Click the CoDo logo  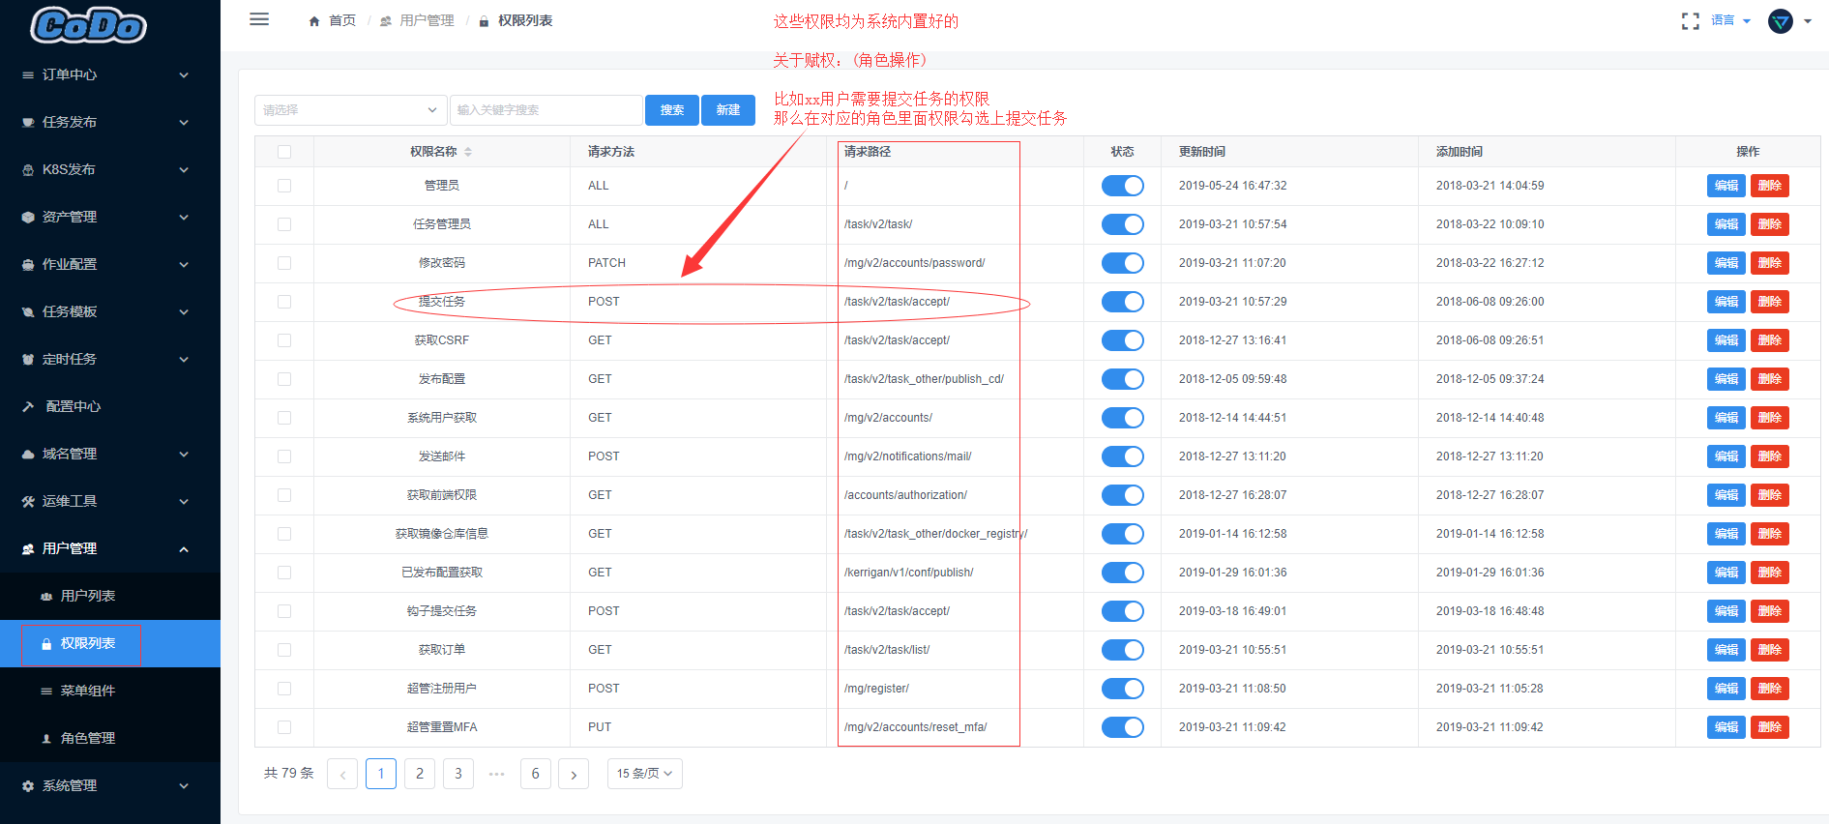click(x=89, y=25)
